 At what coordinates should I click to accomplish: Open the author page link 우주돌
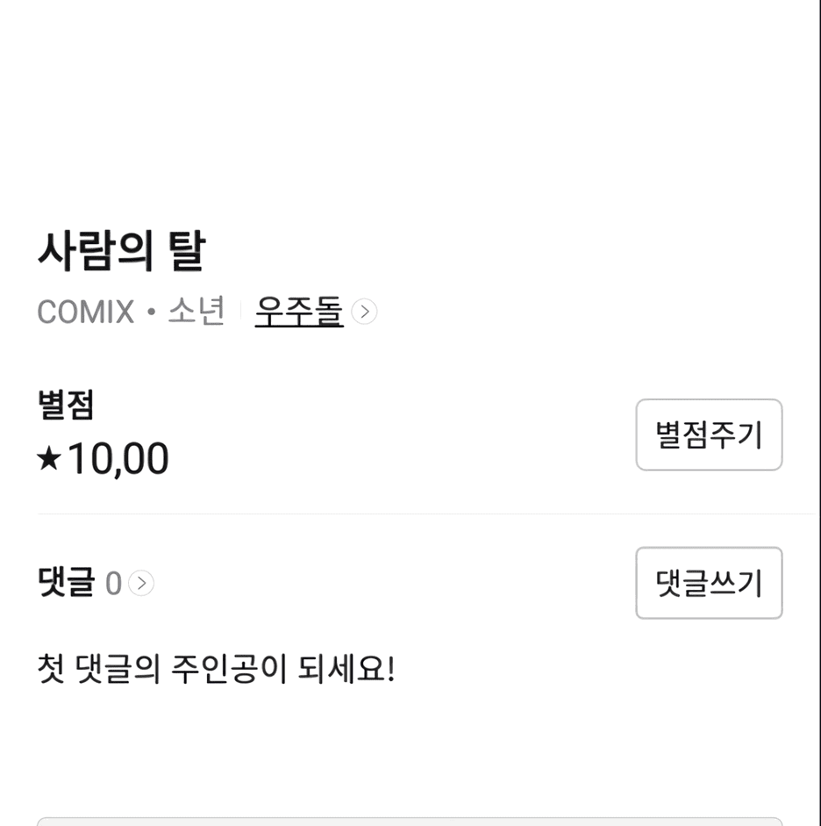click(299, 311)
